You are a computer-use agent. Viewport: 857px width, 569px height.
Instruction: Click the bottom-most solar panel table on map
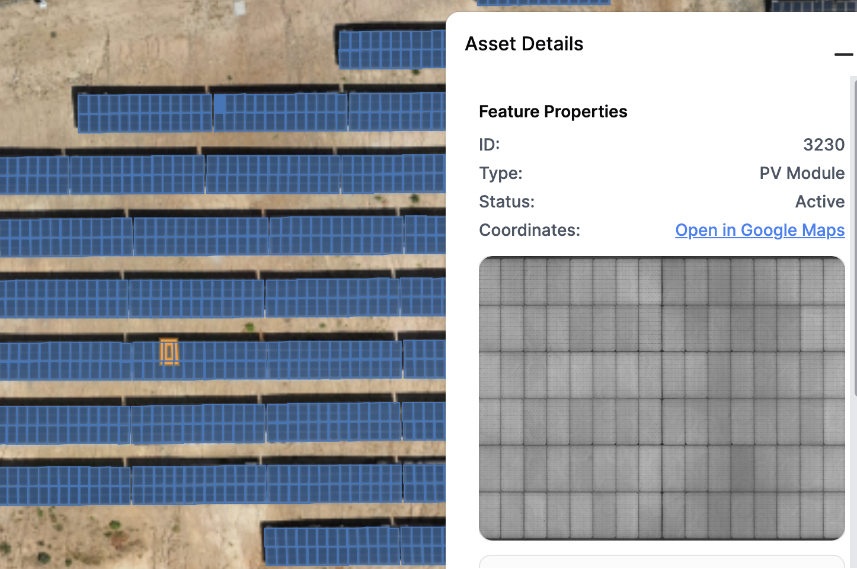point(331,545)
